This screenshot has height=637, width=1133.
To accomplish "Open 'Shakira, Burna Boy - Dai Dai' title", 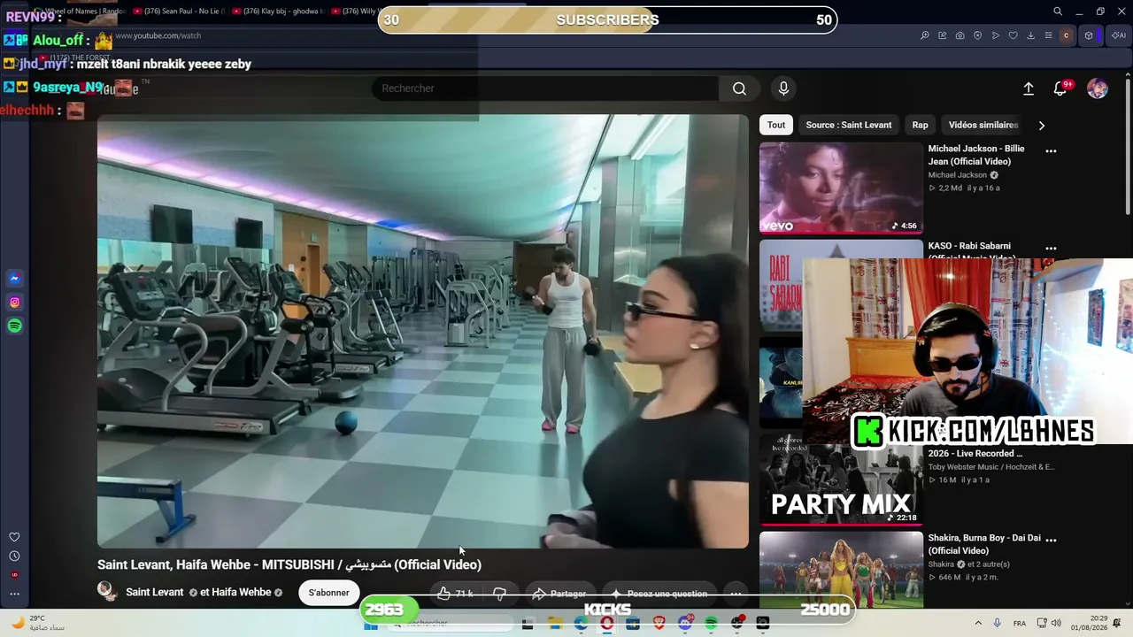I will point(984,544).
